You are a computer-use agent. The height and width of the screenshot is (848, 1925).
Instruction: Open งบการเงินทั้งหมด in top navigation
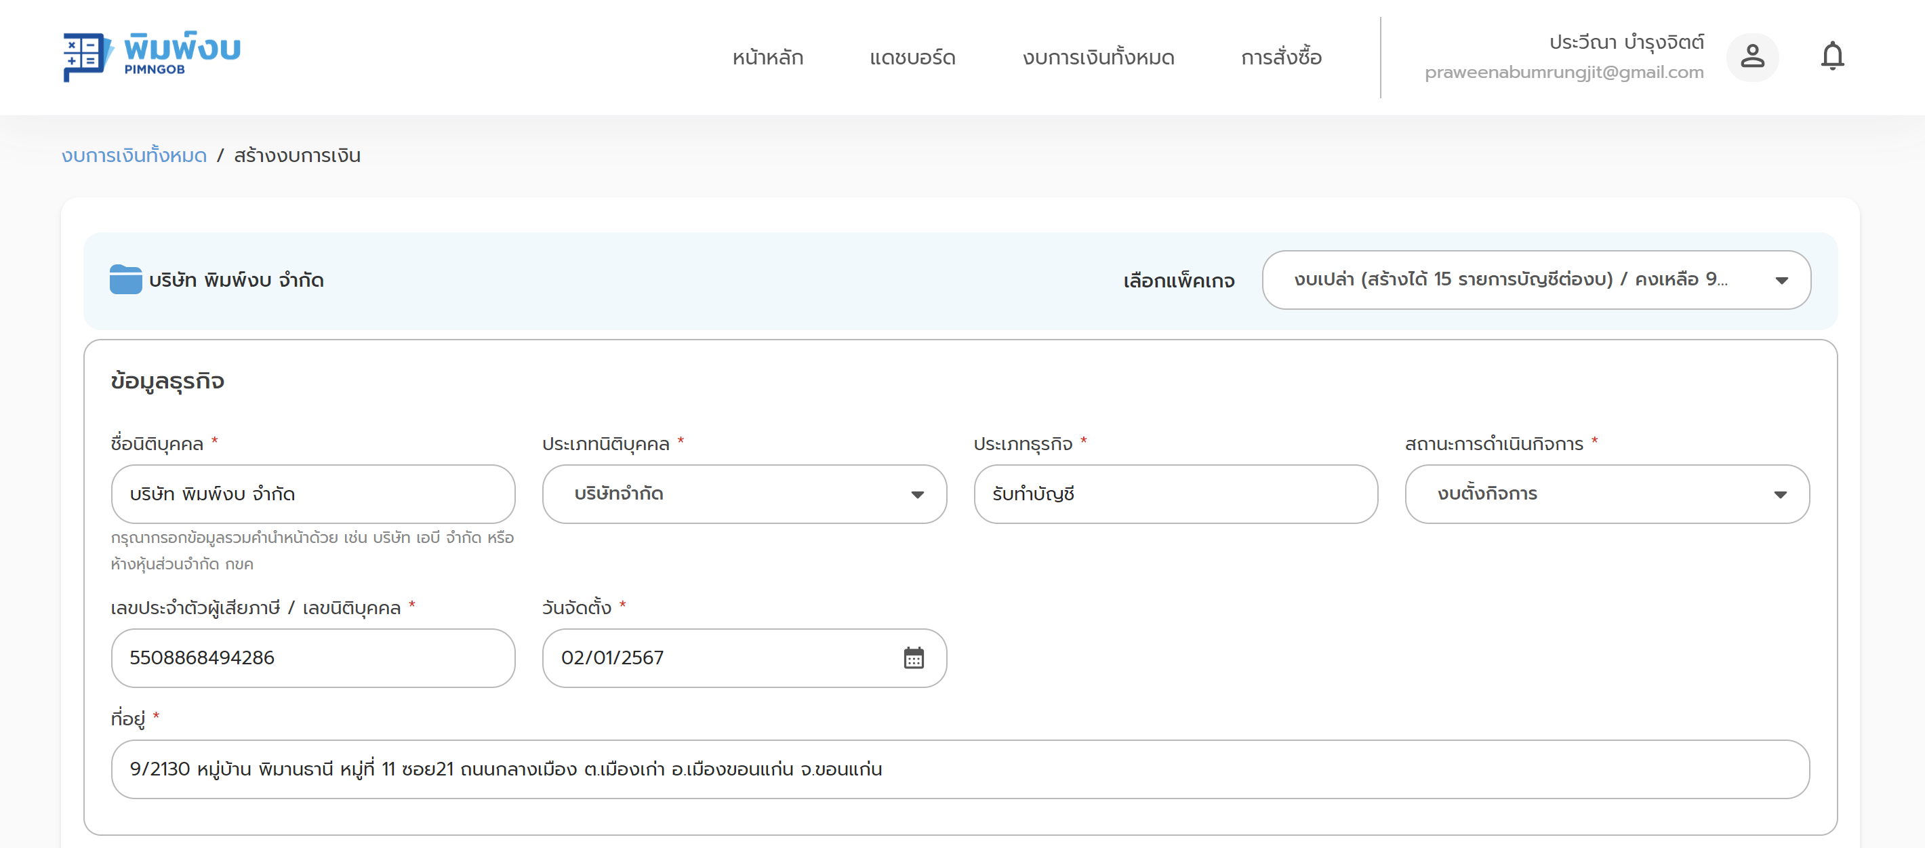tap(1098, 58)
